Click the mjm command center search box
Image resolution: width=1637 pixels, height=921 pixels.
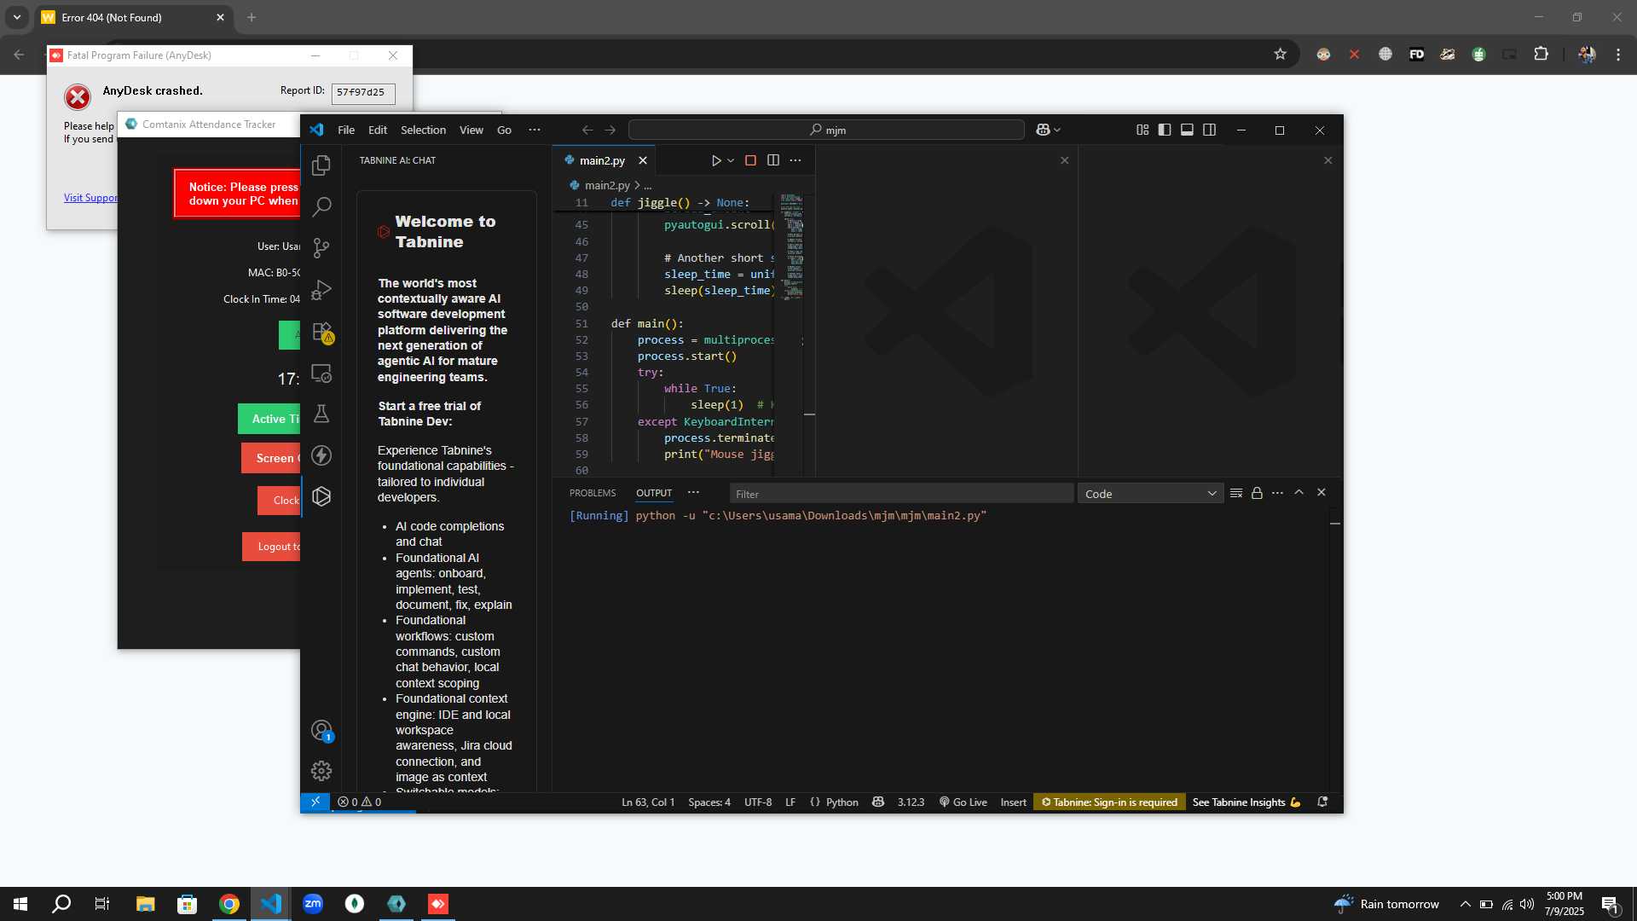coord(826,130)
